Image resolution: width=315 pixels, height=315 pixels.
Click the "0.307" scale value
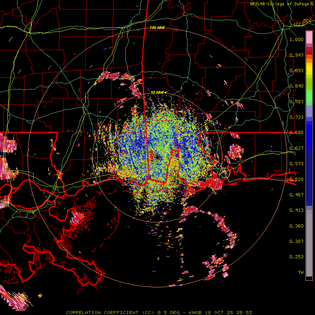(296, 241)
